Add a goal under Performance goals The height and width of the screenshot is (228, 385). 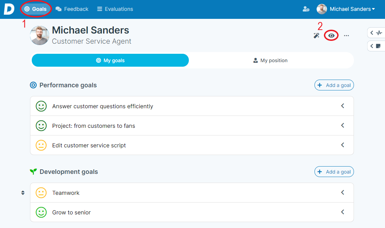point(334,85)
